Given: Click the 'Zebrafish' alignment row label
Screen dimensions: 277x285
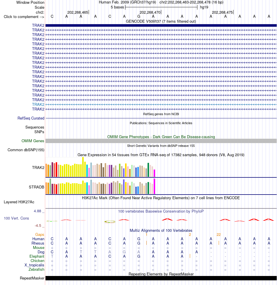Looking at the screenshot, I should pos(36,269).
